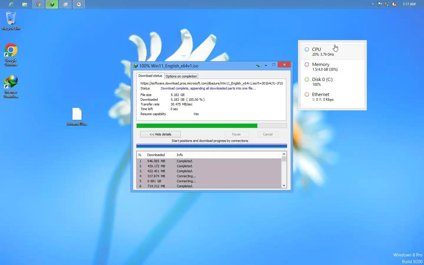
Task: Minimize the Win11_English_x64v1.iso download dialog
Action: pos(266,65)
